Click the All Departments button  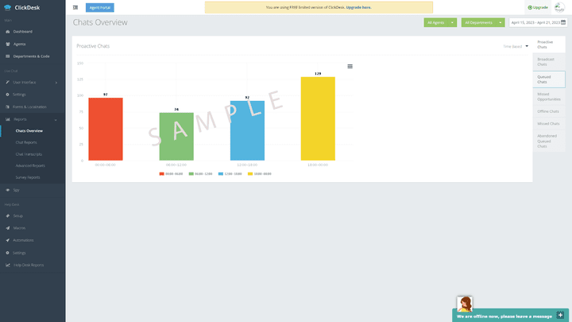tap(478, 22)
